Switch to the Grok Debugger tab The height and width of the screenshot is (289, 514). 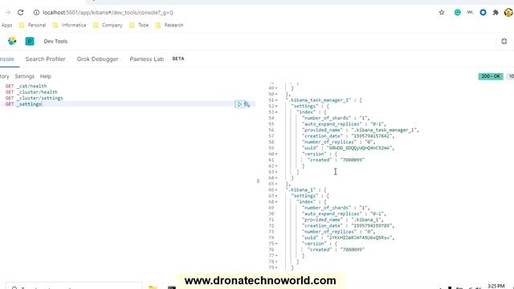[97, 59]
